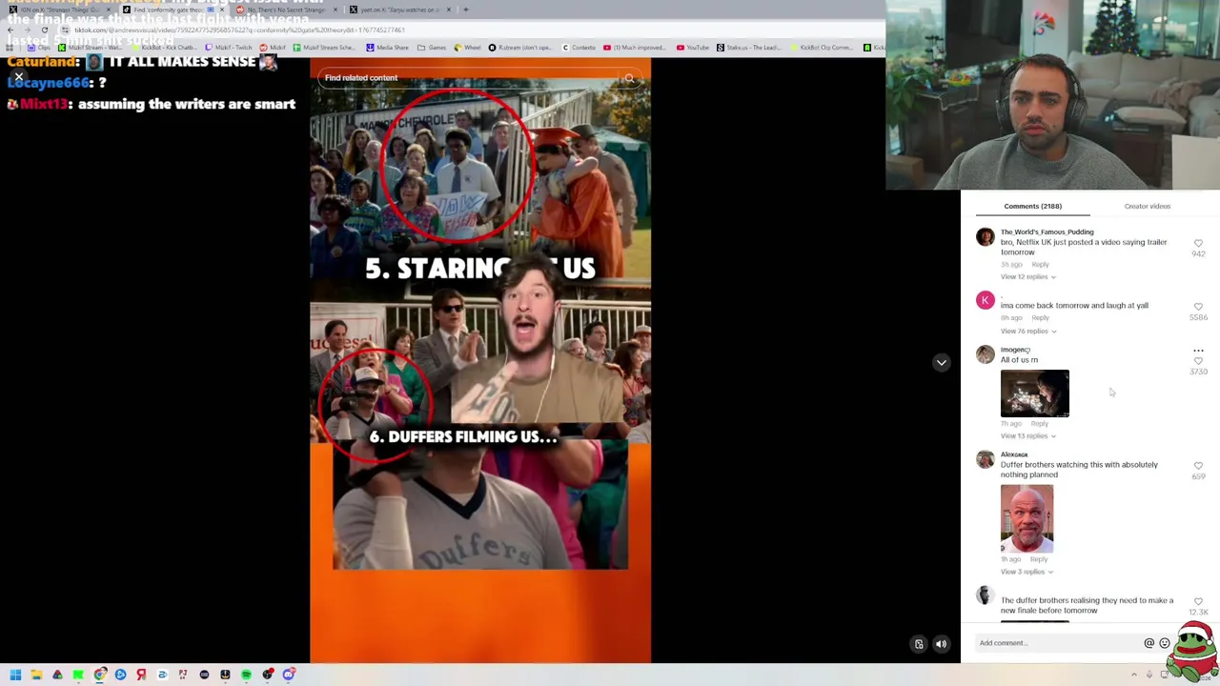Open the image in Alexsea's comment

(1027, 518)
